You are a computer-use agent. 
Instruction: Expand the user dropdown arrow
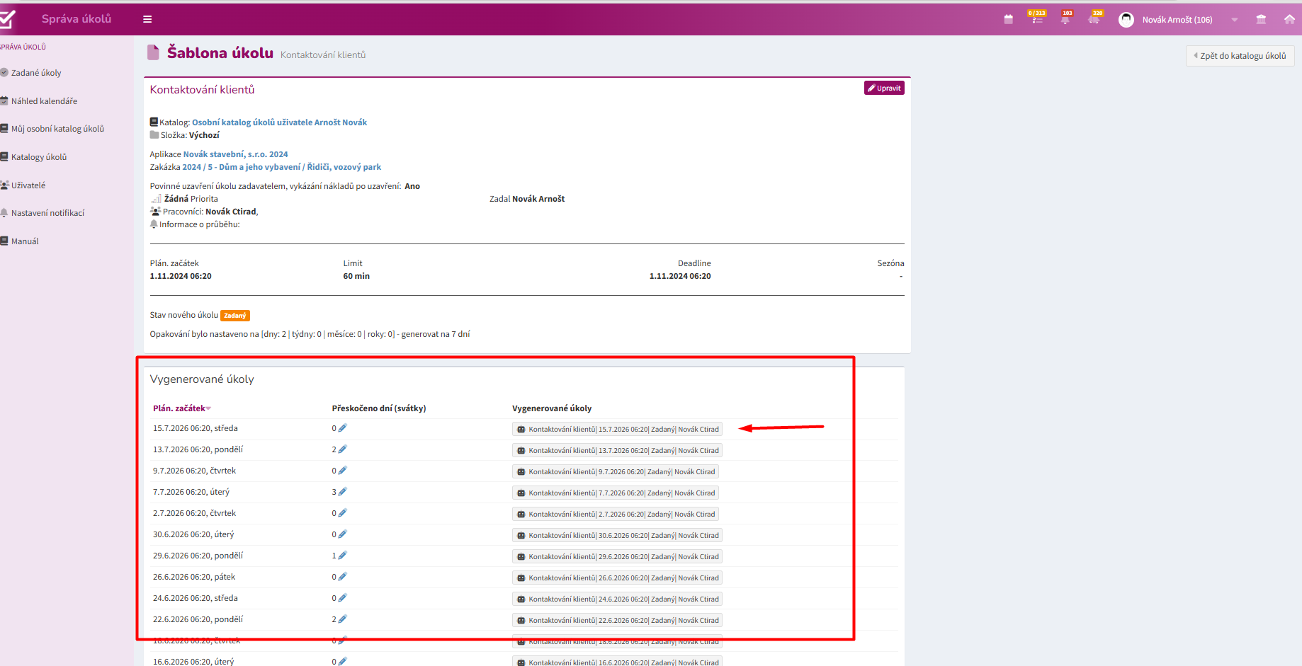pyautogui.click(x=1235, y=20)
